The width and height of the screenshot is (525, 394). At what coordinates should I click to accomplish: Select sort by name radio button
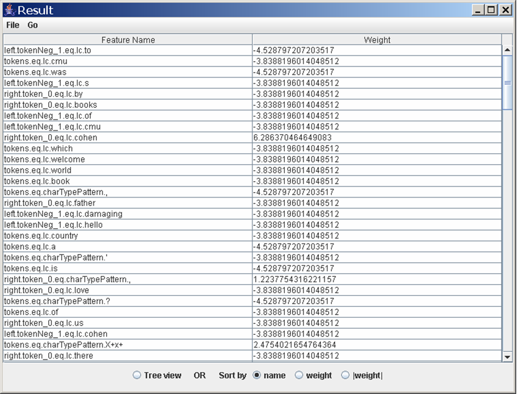tap(256, 375)
